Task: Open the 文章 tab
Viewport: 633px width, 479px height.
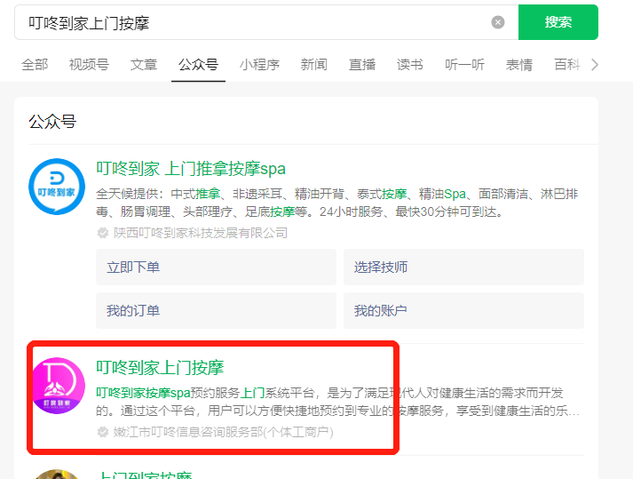Action: [x=144, y=65]
